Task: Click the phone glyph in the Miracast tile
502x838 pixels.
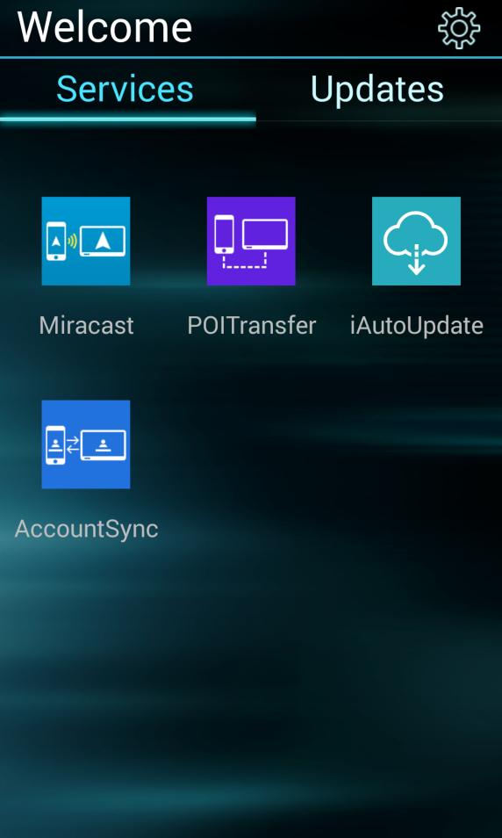Action: coord(56,242)
